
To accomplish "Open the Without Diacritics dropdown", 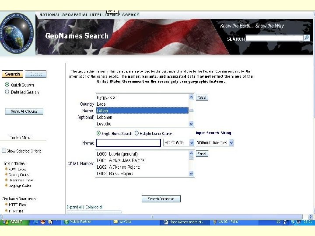I will click(x=215, y=142).
